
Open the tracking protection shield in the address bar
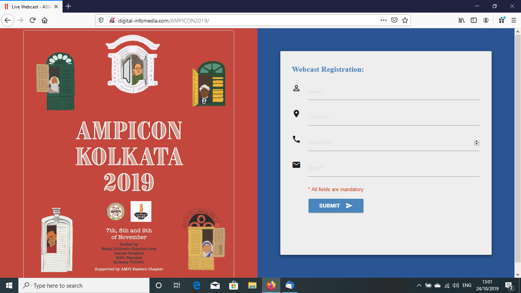[x=100, y=20]
